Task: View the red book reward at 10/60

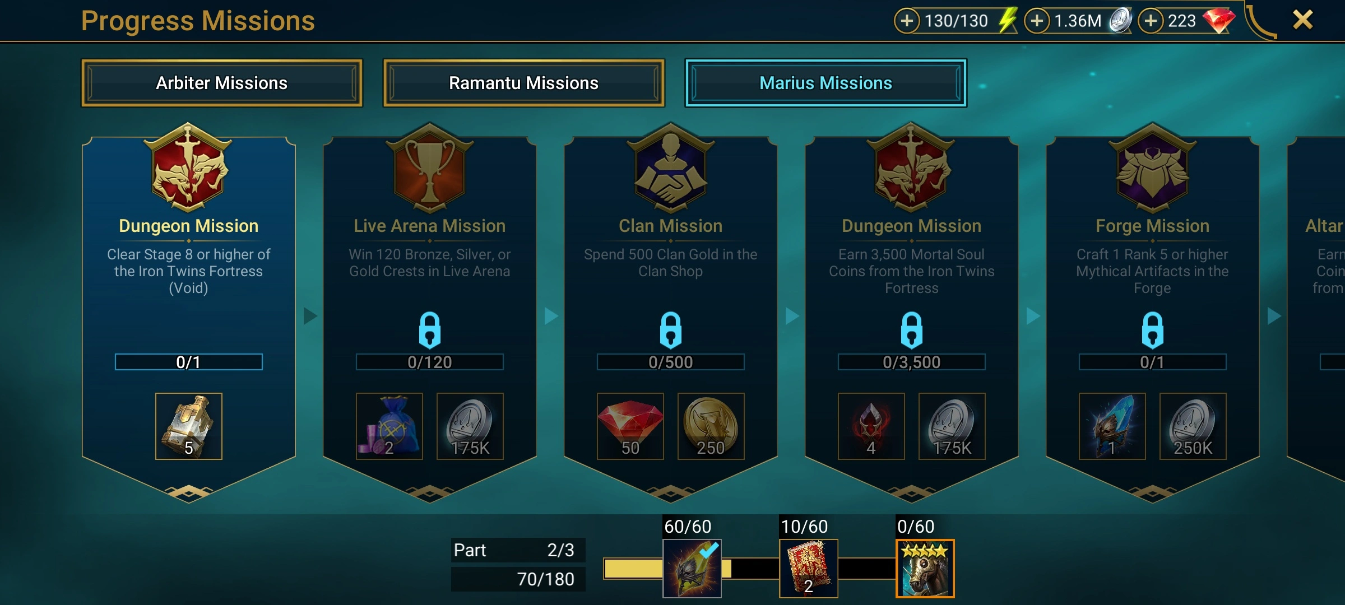Action: 809,569
